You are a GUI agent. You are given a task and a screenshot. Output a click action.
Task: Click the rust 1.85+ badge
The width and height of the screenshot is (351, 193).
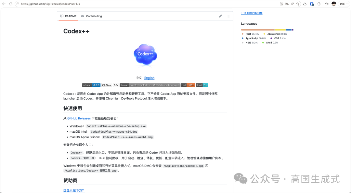pos(188,85)
